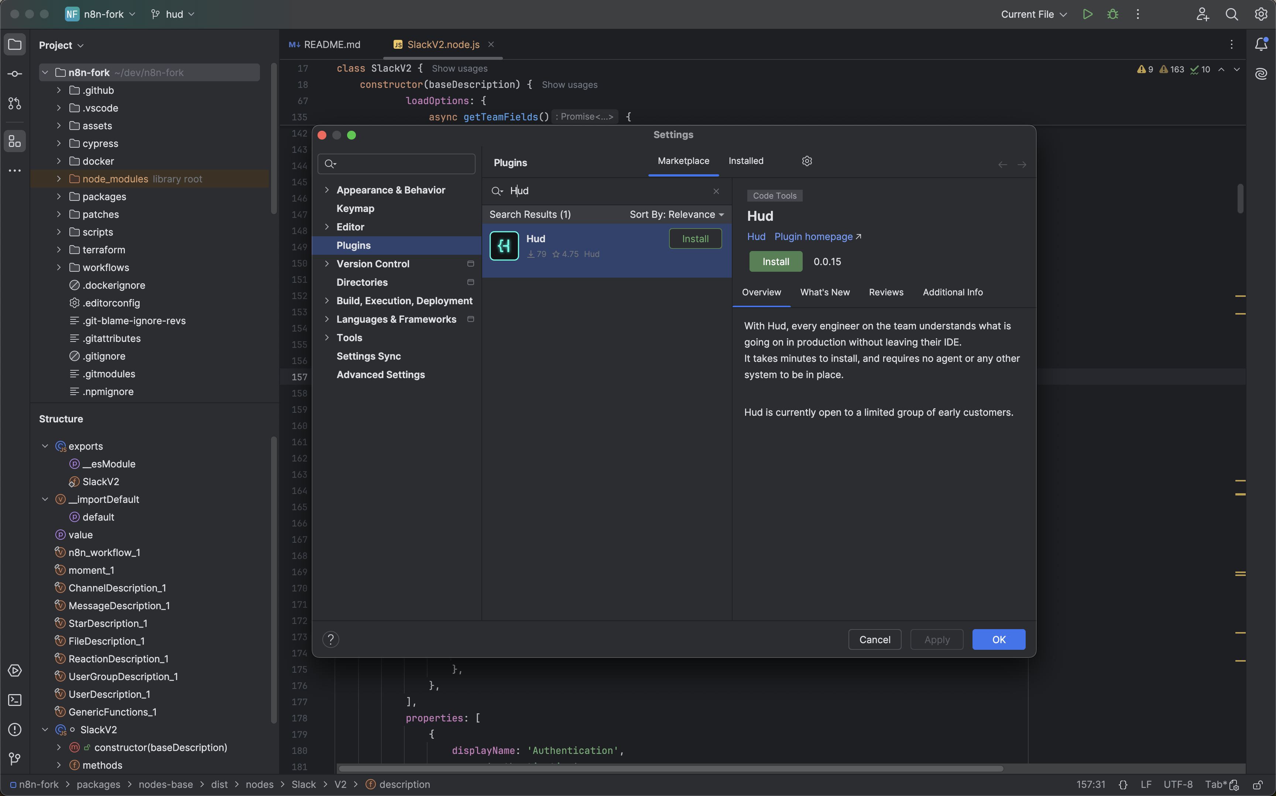Open plugin settings gear next to Installed

807,161
